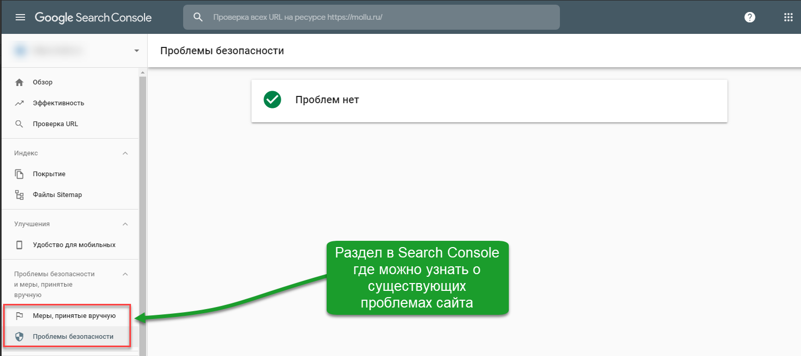Click the home icon next to Обзор

click(19, 82)
